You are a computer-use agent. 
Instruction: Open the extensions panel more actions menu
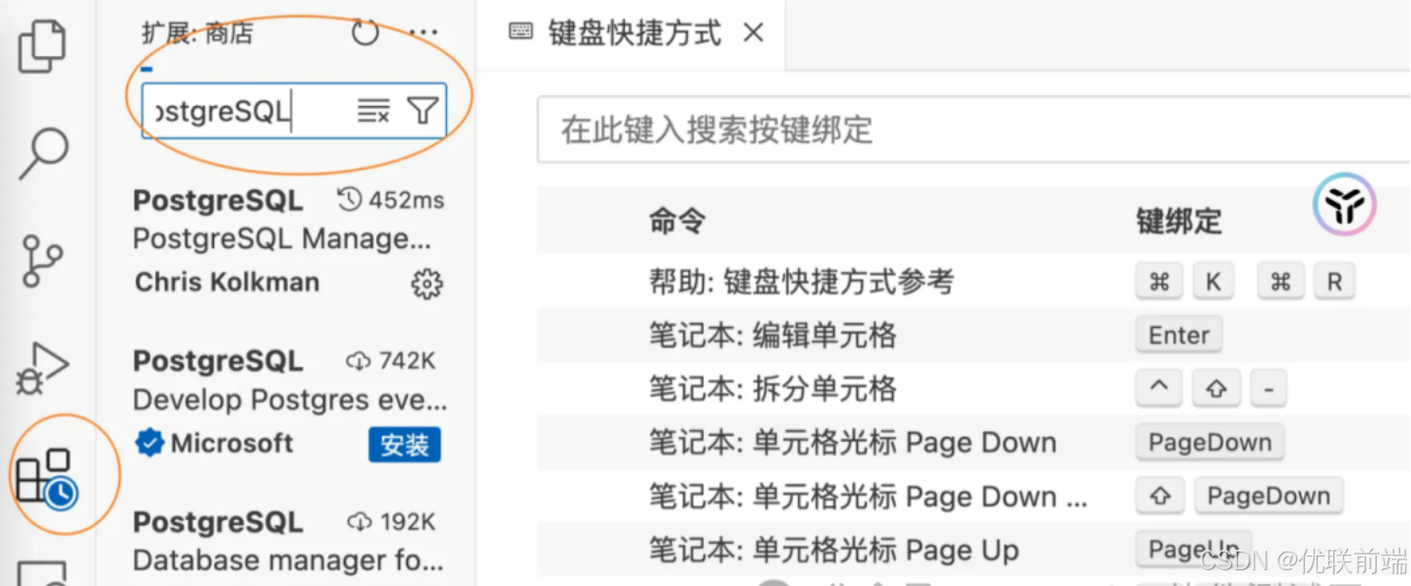423,33
